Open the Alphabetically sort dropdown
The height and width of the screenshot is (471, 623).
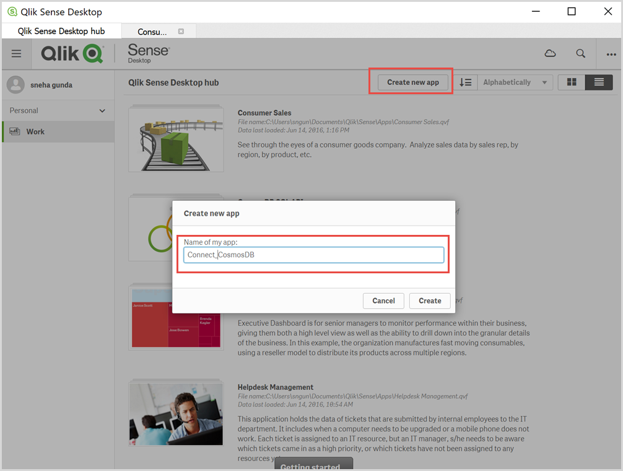click(515, 82)
